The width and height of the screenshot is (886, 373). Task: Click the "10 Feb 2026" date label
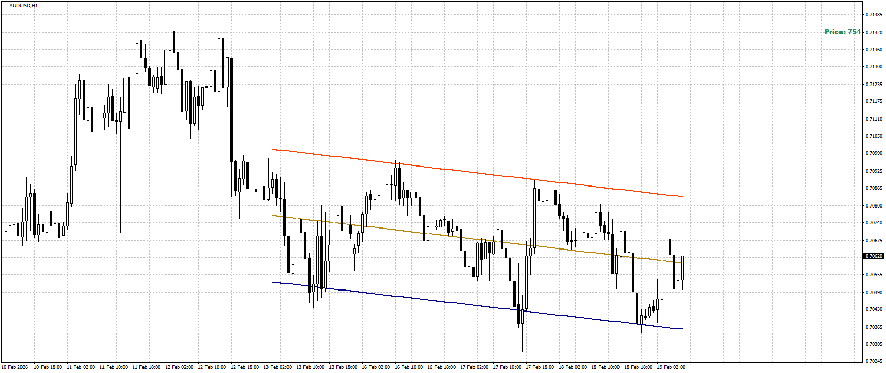point(15,367)
